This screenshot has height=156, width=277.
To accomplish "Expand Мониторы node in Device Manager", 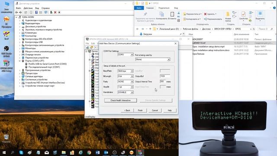I will (x=20, y=48).
